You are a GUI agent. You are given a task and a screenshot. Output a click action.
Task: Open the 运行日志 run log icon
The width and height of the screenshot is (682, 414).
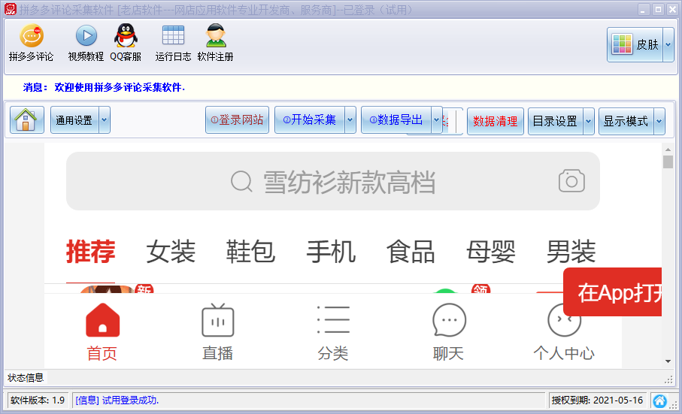173,44
